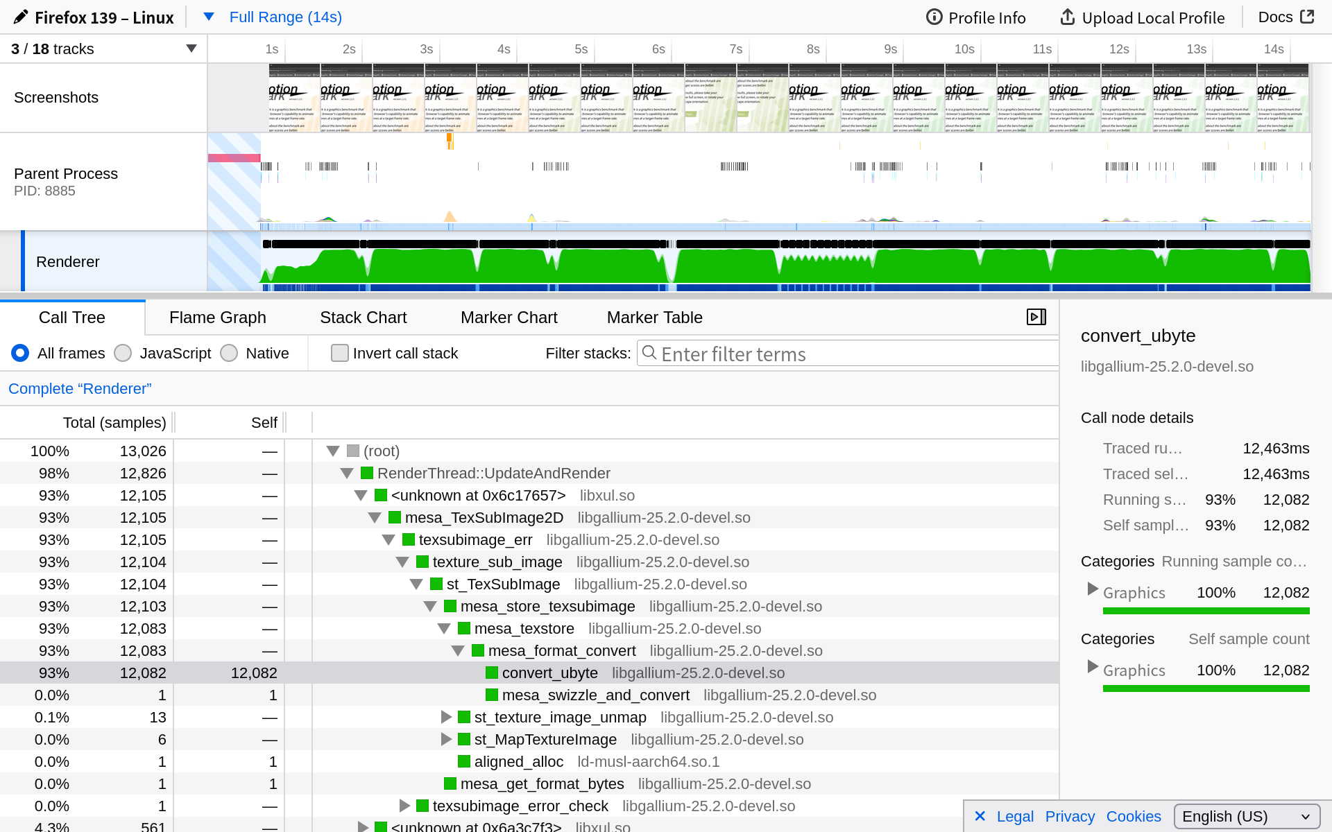Switch to the Call Tree tab
This screenshot has width=1332, height=832.
click(72, 318)
